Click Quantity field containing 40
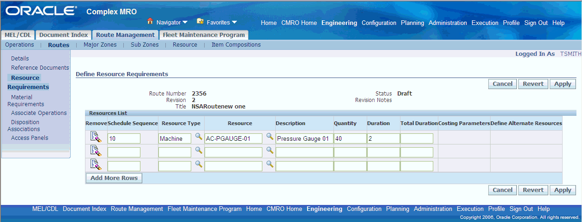The image size is (582, 222). coord(350,138)
